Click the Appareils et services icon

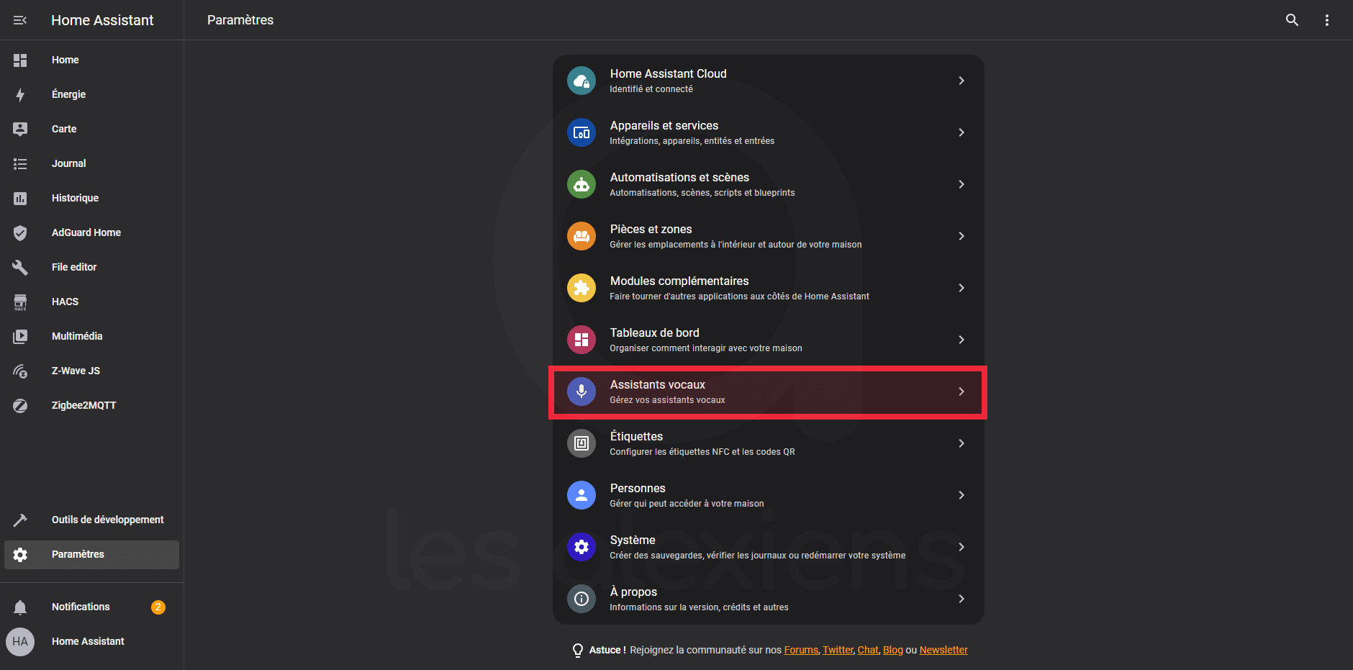pos(582,132)
